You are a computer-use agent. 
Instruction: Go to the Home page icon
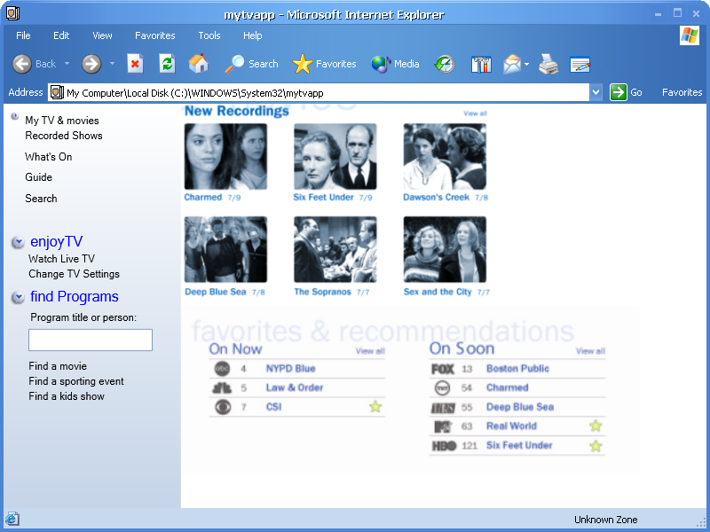coord(199,64)
